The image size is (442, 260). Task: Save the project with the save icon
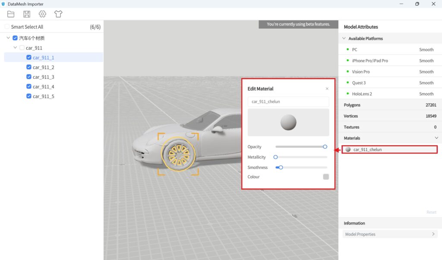tap(26, 14)
